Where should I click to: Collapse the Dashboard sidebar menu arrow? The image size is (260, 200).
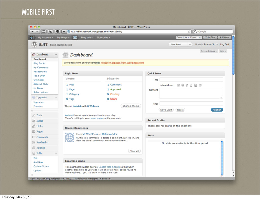[56, 55]
